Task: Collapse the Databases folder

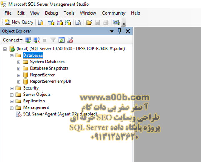Action: [x=12, y=55]
